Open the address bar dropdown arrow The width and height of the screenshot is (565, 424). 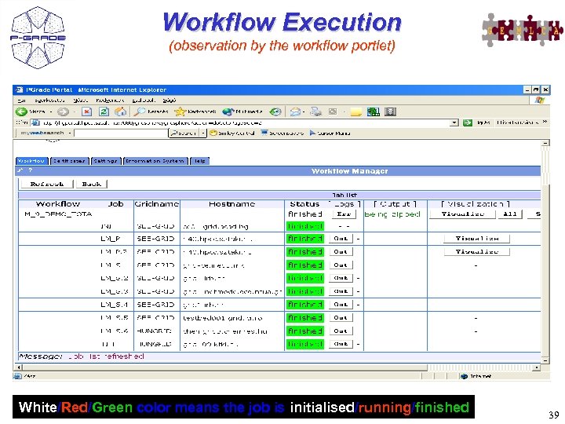point(454,123)
